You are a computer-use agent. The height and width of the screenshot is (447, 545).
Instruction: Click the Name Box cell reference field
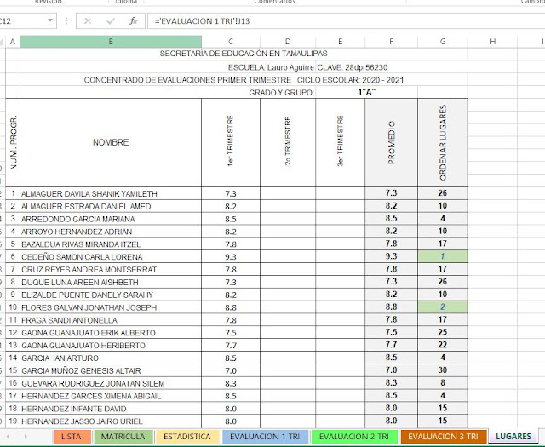[22, 21]
